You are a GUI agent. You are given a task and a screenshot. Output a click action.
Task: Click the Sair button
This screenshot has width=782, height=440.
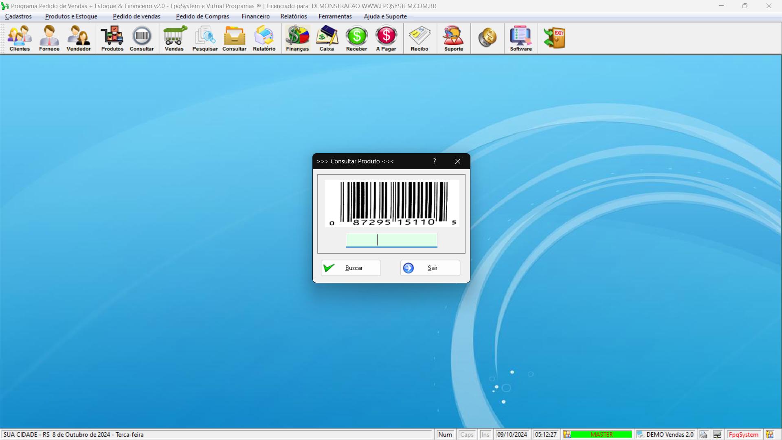tap(430, 268)
